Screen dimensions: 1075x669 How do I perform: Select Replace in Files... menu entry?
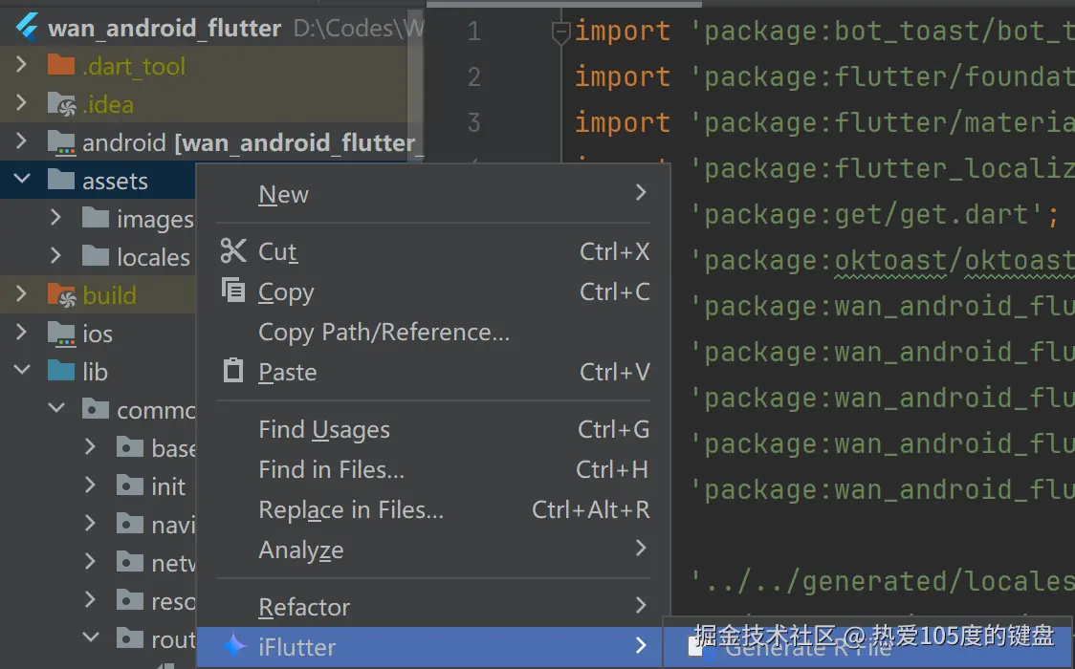coord(432,509)
